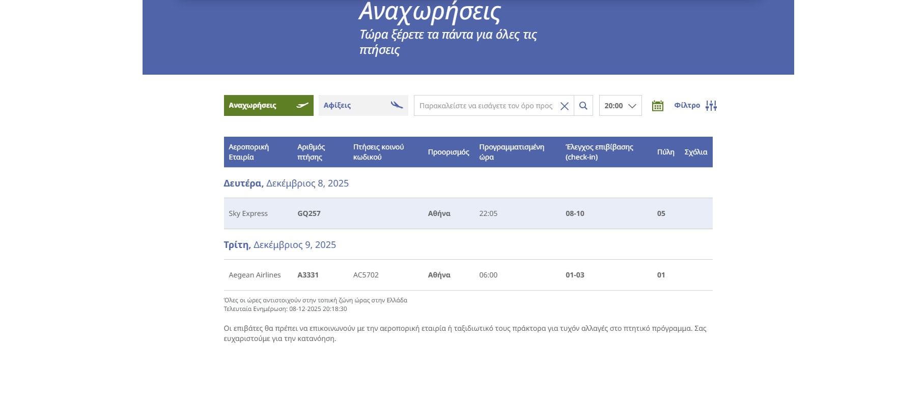Click the magnifying glass search icon
Viewport: 924px width, 406px height.
tap(583, 106)
